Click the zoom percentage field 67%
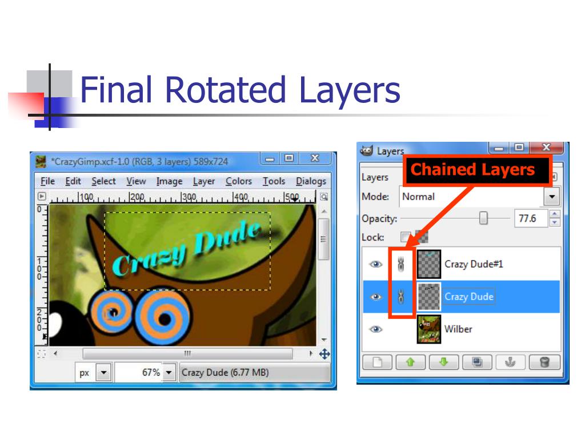 (139, 372)
